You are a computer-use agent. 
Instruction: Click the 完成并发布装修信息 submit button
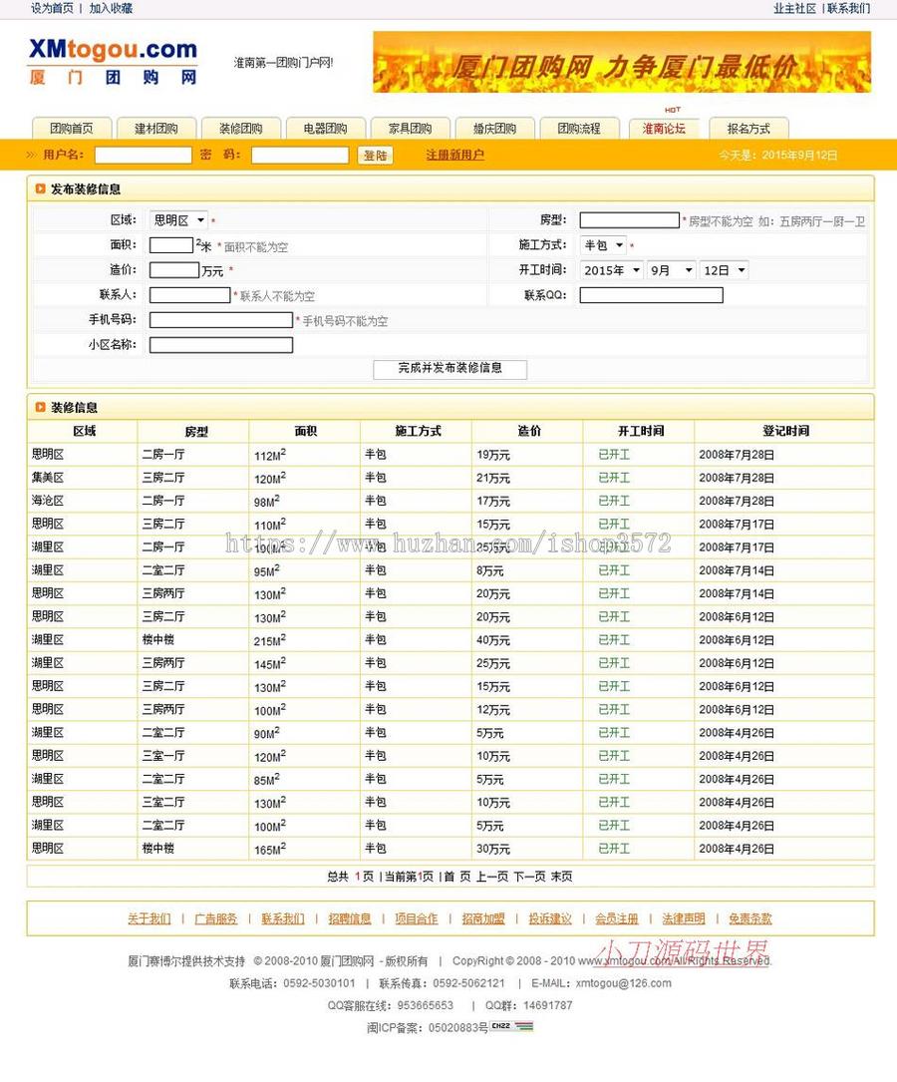pyautogui.click(x=450, y=369)
